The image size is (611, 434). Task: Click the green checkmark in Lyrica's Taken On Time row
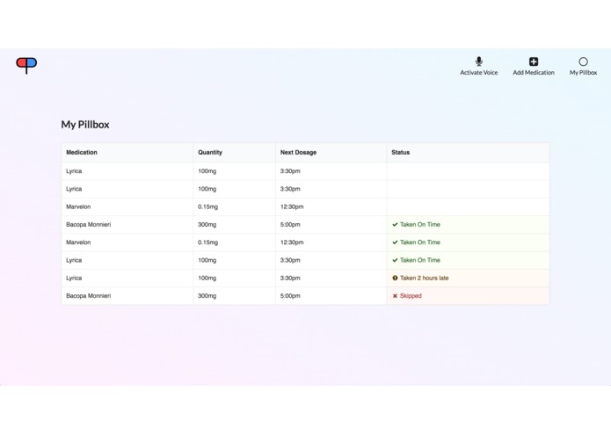click(x=395, y=260)
